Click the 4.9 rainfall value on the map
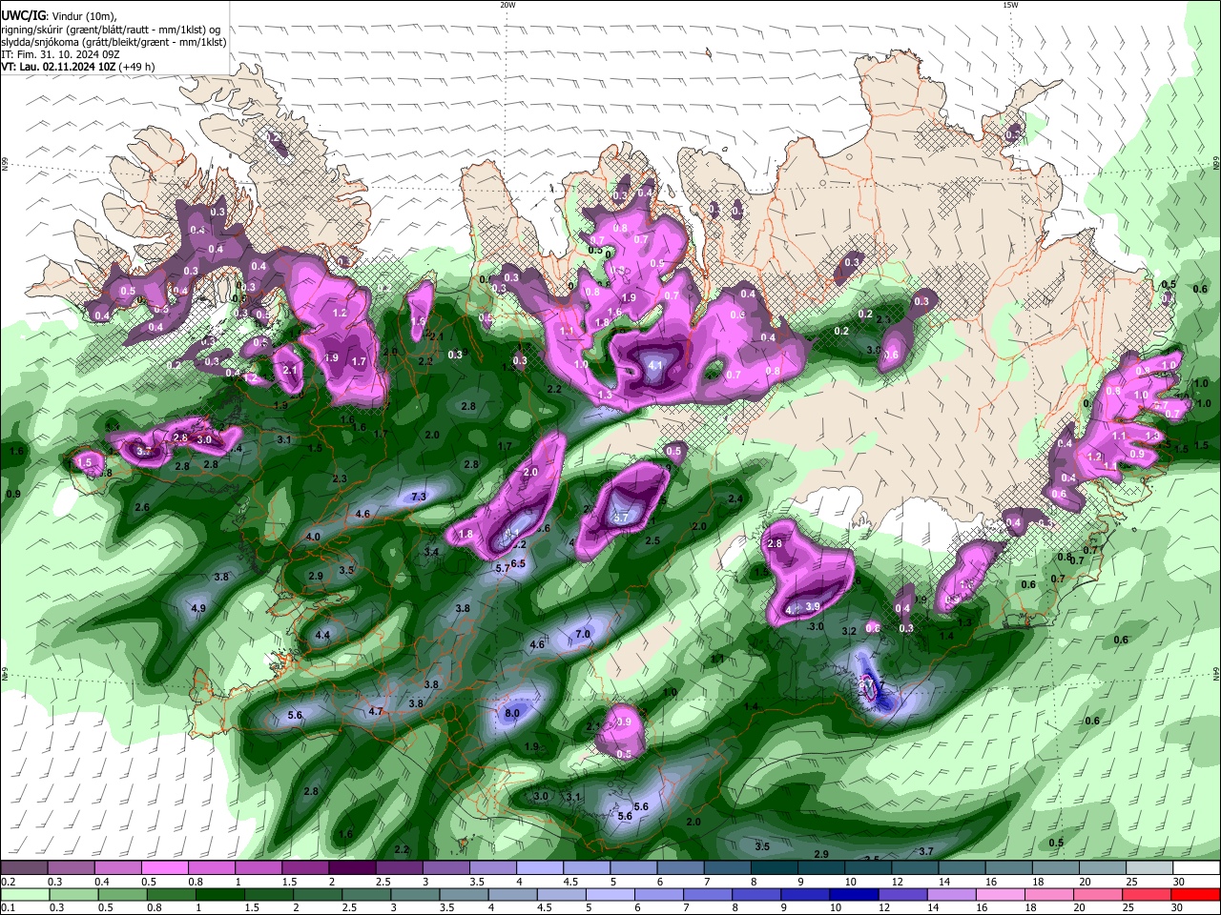Screen dimensions: 1221x915 [198, 608]
